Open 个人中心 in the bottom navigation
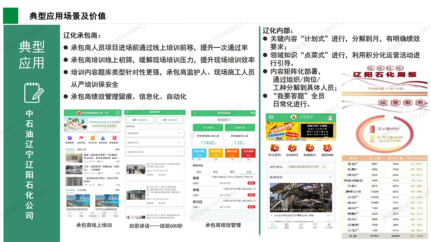Screen dimensions: 431x242 (x=329, y=226)
